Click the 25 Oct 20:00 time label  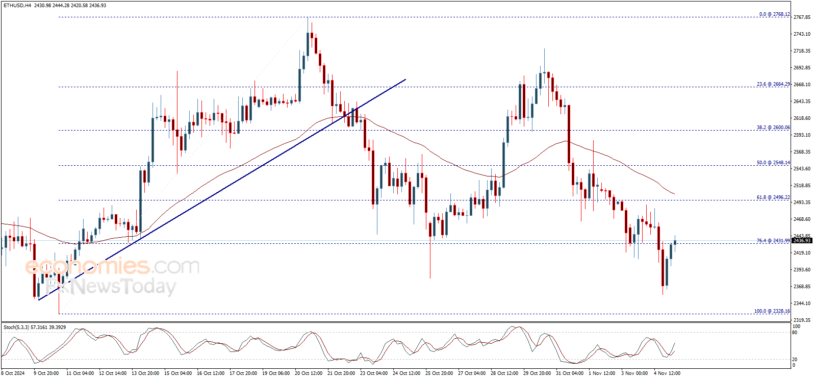[x=439, y=373]
